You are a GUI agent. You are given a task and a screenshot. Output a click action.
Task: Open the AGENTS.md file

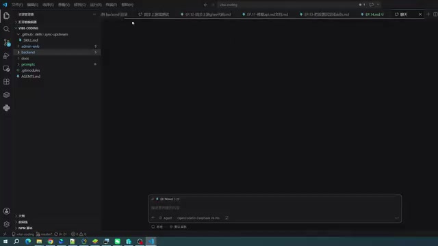click(x=31, y=77)
